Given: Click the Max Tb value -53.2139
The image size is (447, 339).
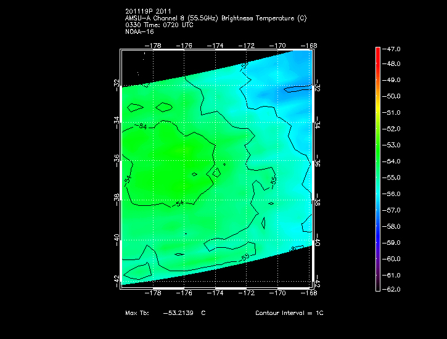Looking at the screenshot, I should tap(178, 313).
